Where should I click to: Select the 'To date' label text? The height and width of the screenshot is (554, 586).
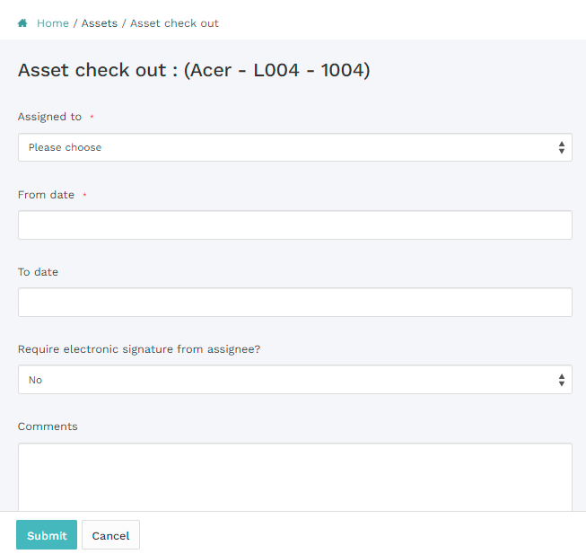pos(38,272)
